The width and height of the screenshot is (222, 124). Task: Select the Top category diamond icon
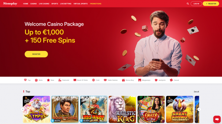pyautogui.click(x=25, y=80)
